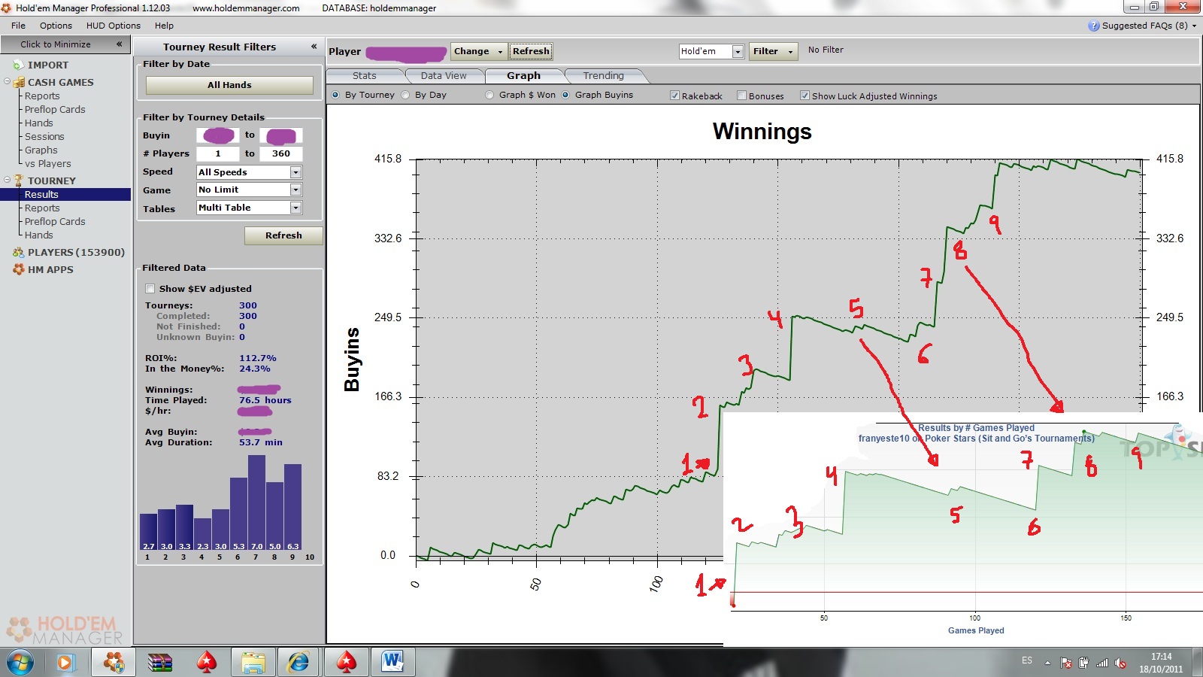Open Windows Explorer folder taskbar icon
1203x677 pixels.
coord(253,663)
